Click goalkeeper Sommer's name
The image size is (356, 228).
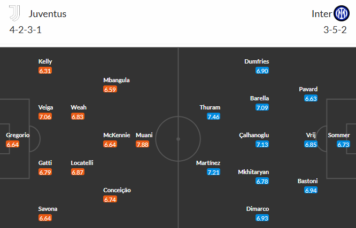click(x=339, y=135)
